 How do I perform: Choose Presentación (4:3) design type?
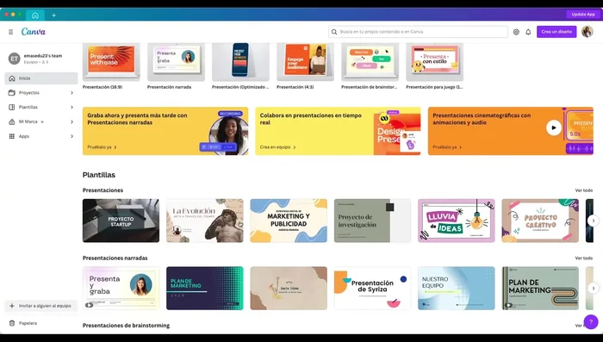tap(305, 62)
